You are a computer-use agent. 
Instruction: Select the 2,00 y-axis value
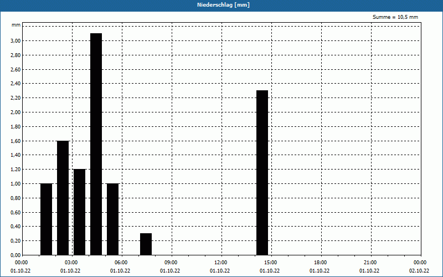coord(16,112)
